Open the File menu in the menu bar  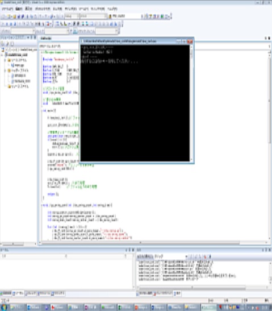coord(7,9)
